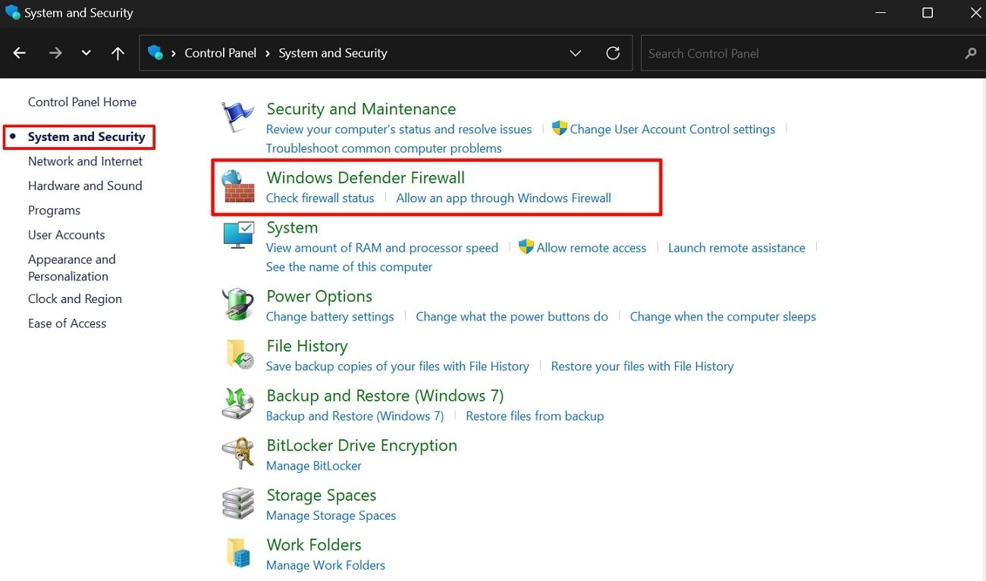Click Restore files from backup

pos(535,417)
